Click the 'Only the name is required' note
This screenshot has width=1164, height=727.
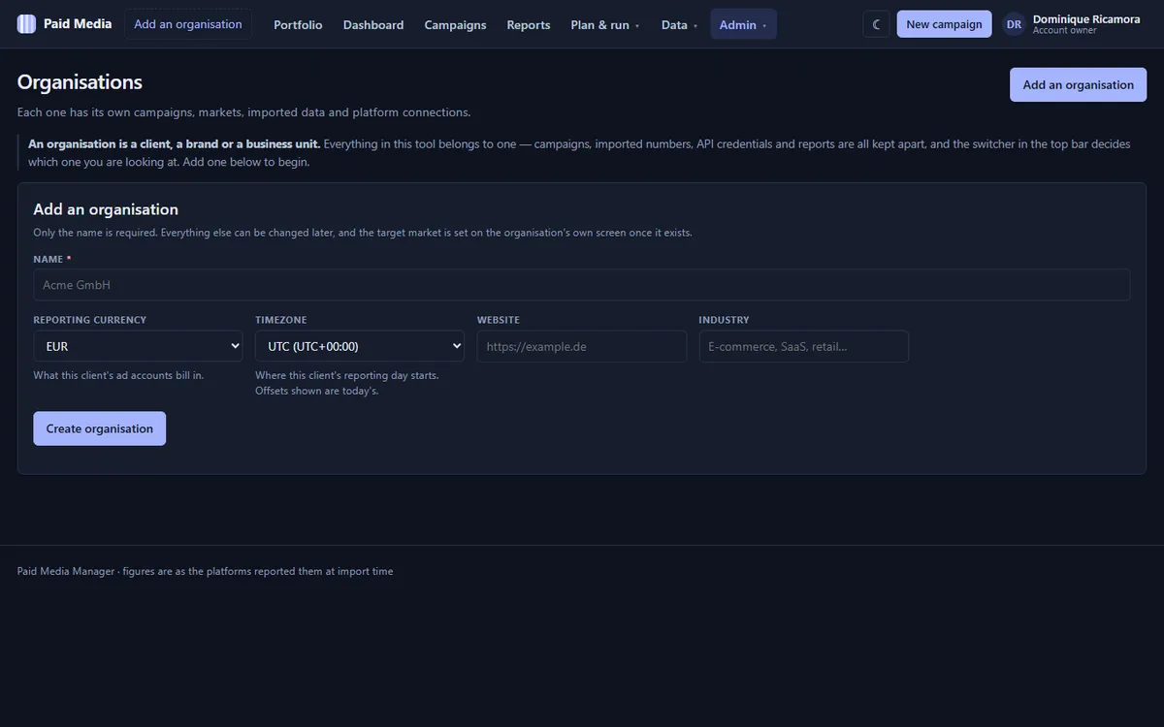pyautogui.click(x=363, y=233)
